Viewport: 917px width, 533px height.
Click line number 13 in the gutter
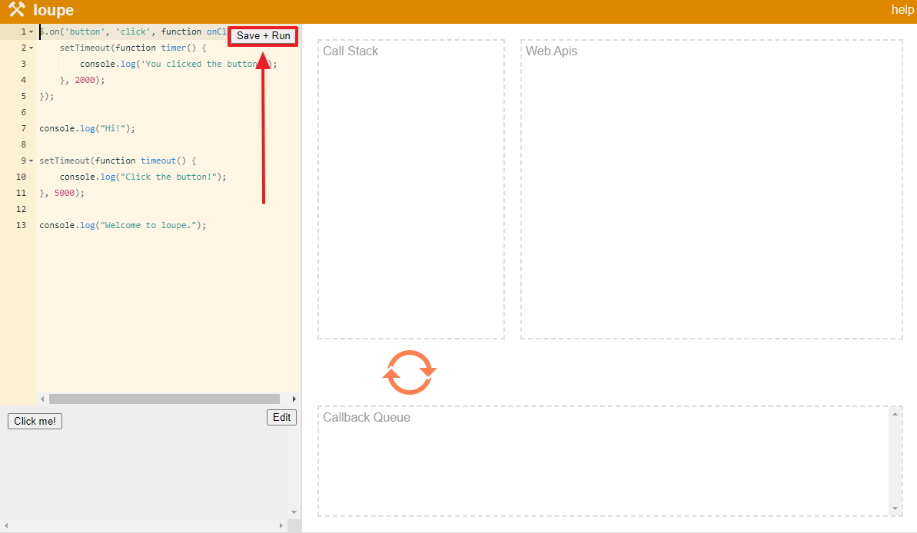[21, 225]
